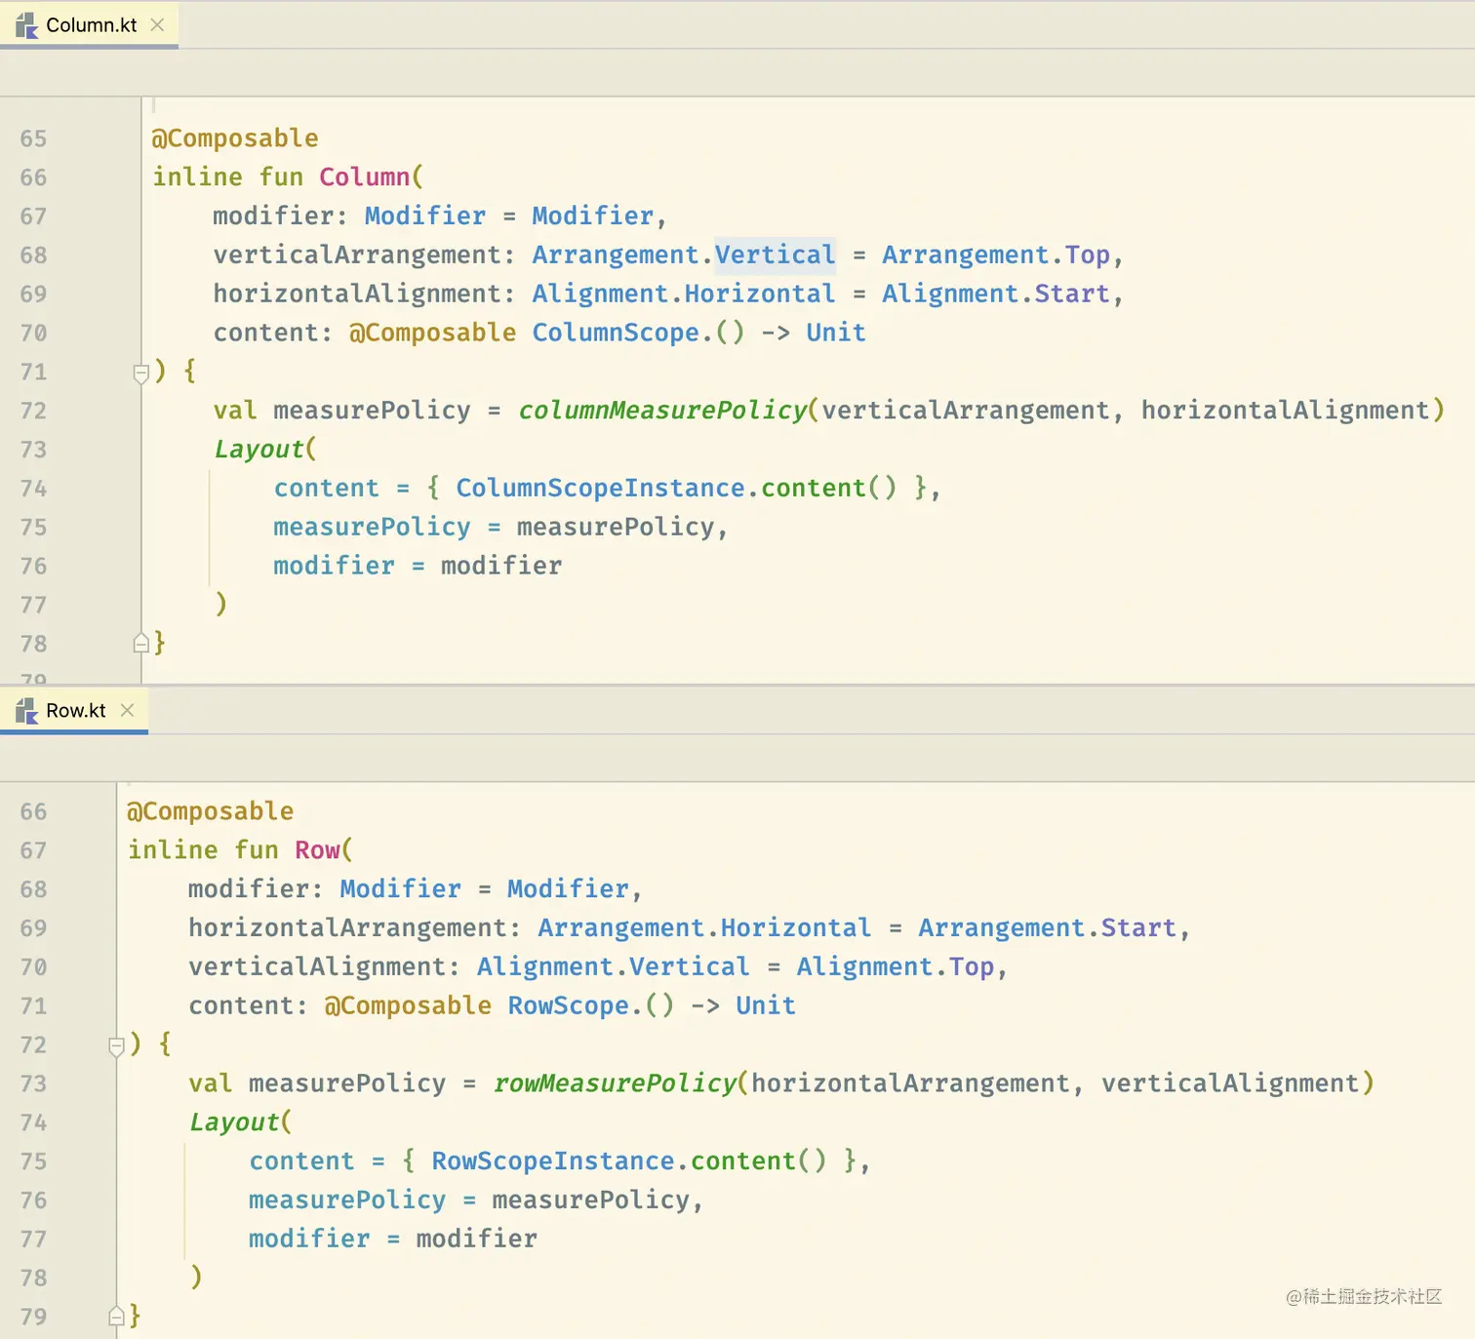Click '@Composable' annotation at line 66 in Row.kt
This screenshot has width=1475, height=1339.
point(211,811)
